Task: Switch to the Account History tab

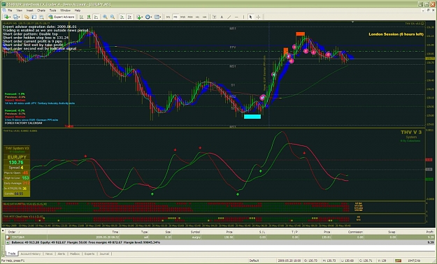Action: (x=31, y=254)
